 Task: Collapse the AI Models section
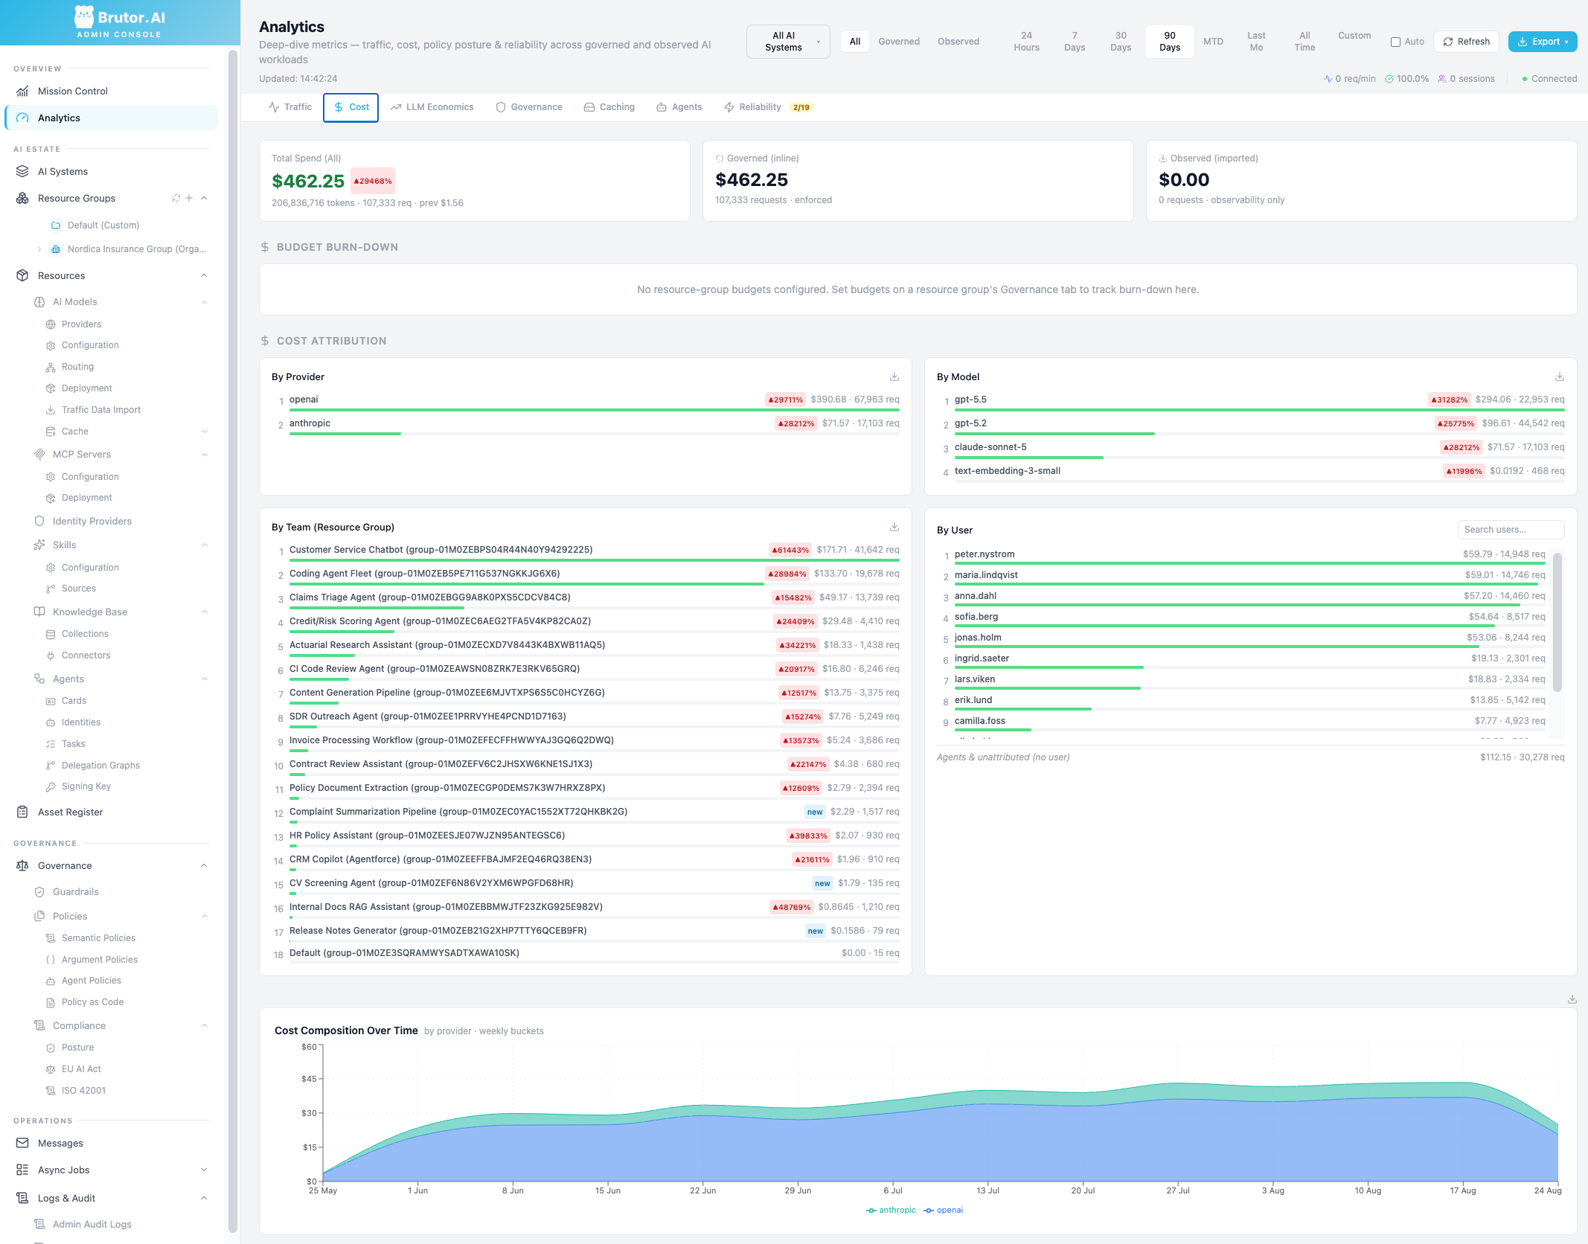205,302
